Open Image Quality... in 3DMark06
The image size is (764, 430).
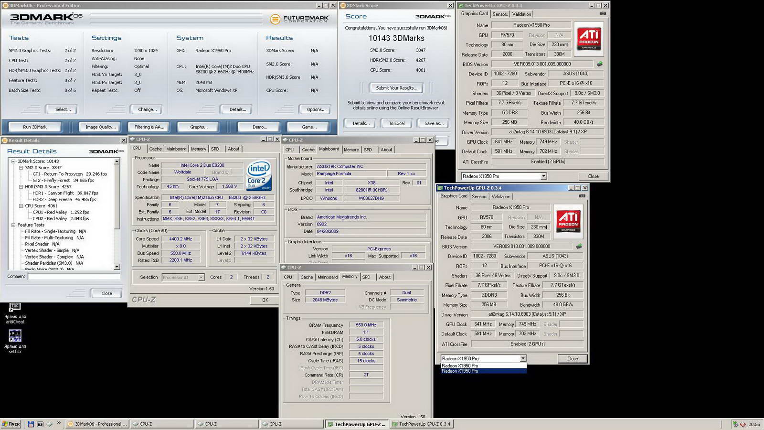click(x=100, y=127)
